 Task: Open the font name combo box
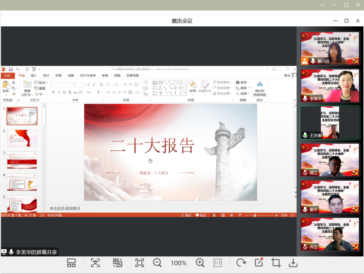pyautogui.click(x=63, y=85)
